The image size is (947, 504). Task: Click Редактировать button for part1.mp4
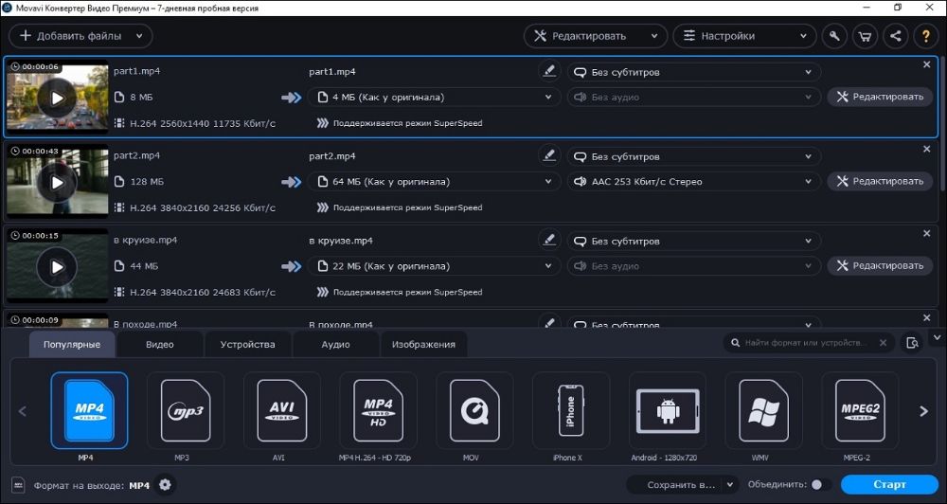[x=880, y=97]
